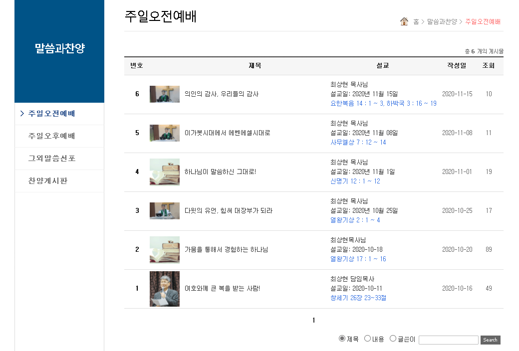
Task: Click the 작성일 column header
Action: (457, 65)
